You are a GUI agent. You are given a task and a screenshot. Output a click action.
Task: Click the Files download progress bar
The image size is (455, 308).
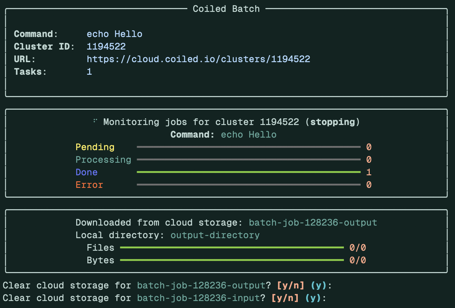[x=232, y=248]
